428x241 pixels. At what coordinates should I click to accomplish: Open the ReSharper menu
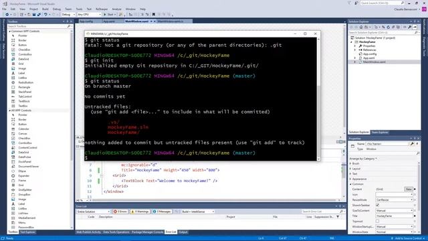point(102,9)
